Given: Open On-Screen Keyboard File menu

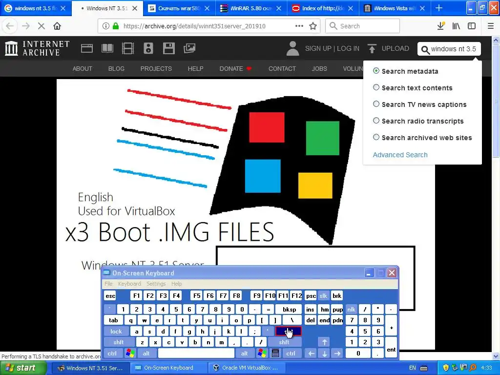Looking at the screenshot, I should point(108,284).
